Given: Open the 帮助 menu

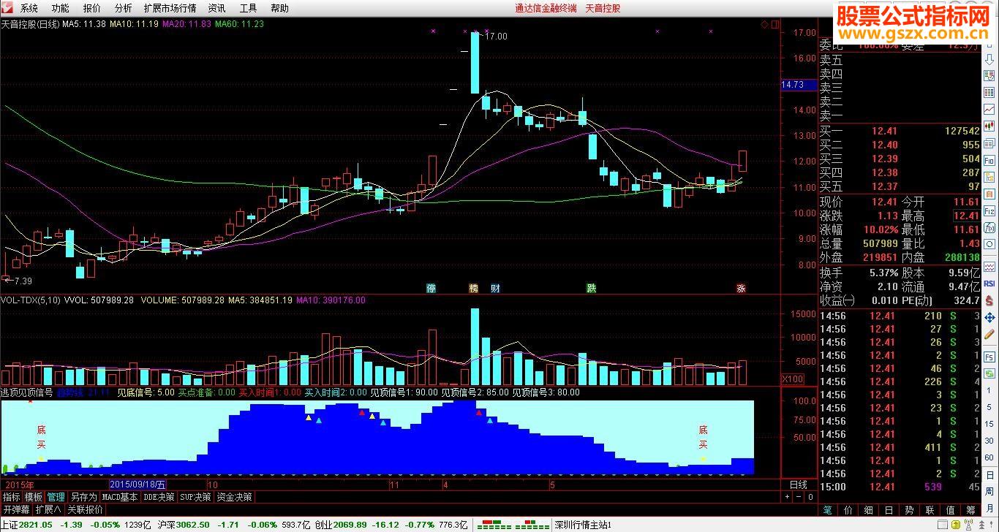Looking at the screenshot, I should click(279, 8).
